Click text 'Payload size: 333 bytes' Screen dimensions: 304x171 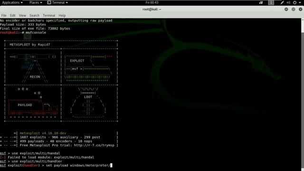(x=23, y=24)
